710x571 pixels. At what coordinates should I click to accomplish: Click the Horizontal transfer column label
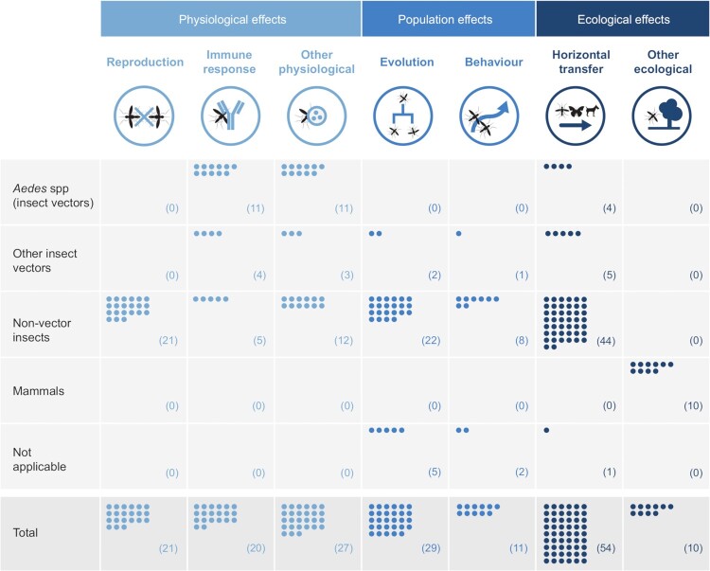[x=581, y=62]
